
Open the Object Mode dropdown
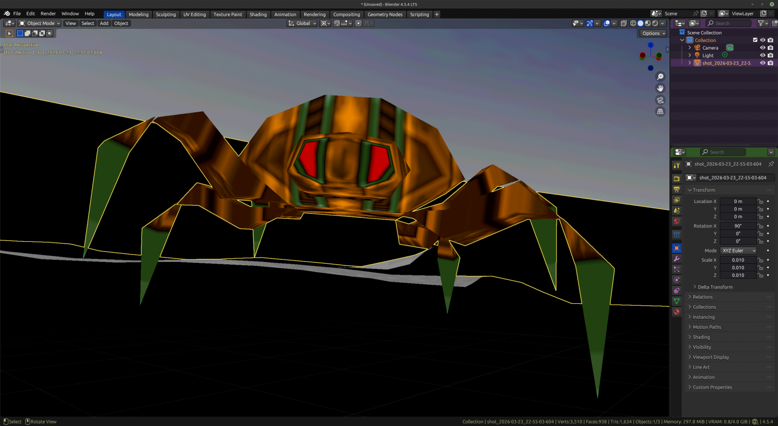coord(39,23)
